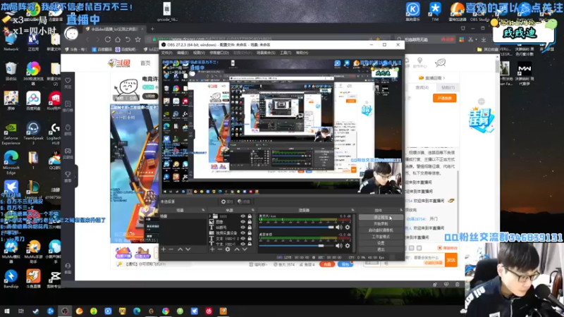This screenshot has width=564, height=317.
Task: Bookmark page with star icon in browser
Action: tap(137, 39)
